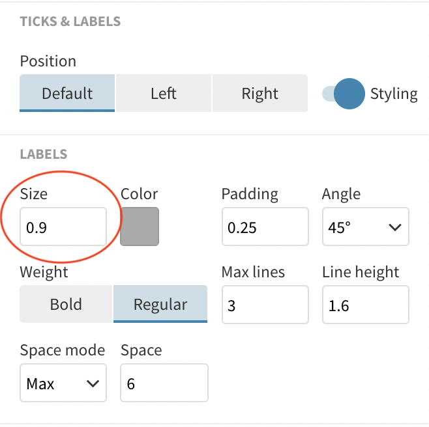Click the Styling label text
Image resolution: width=429 pixels, height=427 pixels.
[394, 94]
